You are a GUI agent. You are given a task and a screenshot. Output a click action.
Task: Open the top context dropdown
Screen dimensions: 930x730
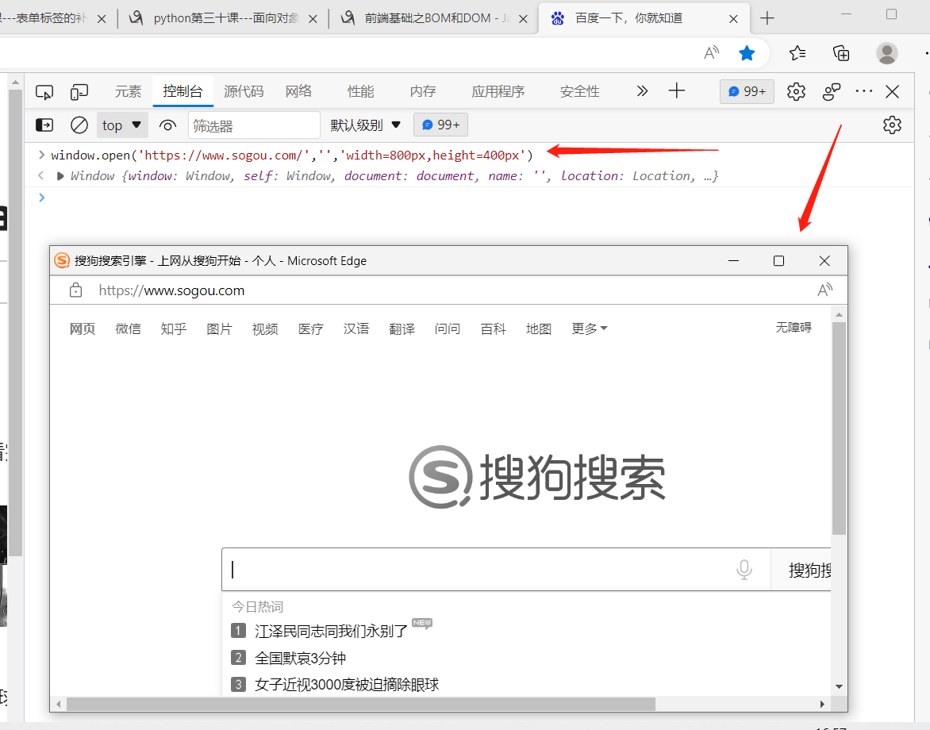coord(121,125)
